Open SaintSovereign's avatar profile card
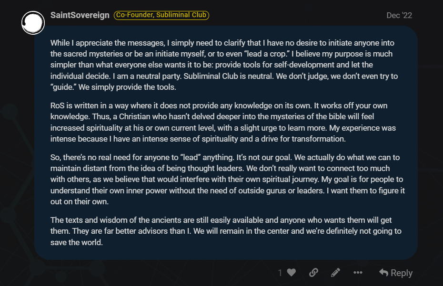443x286 pixels. [33, 22]
